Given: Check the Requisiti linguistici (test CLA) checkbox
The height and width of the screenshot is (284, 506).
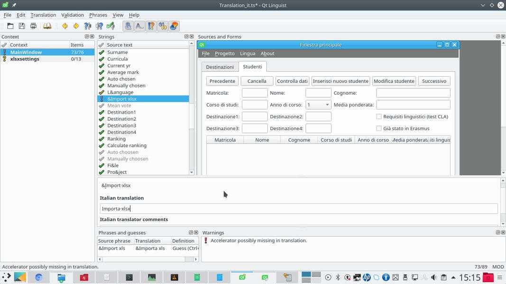Looking at the screenshot, I should (x=379, y=116).
